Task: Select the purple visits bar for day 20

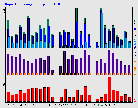Action: (85, 62)
